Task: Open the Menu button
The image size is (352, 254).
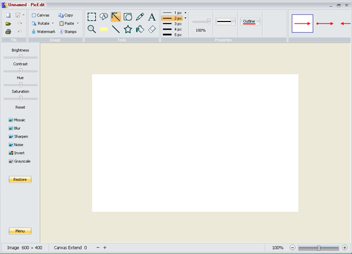Action: [x=20, y=231]
